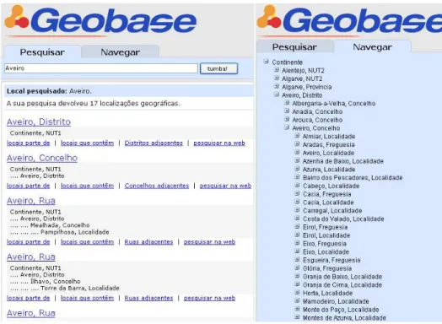Open the Pesquisar tab in the left panel
The height and width of the screenshot is (324, 442).
42,52
